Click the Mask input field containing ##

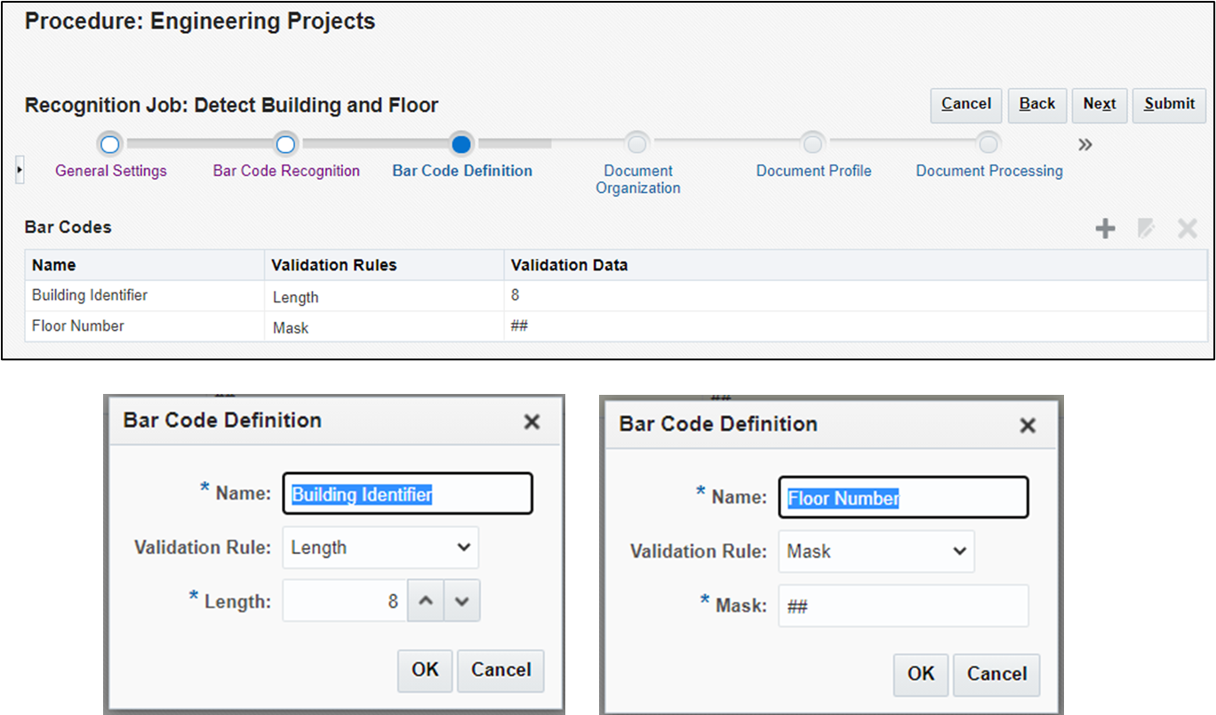tap(903, 605)
